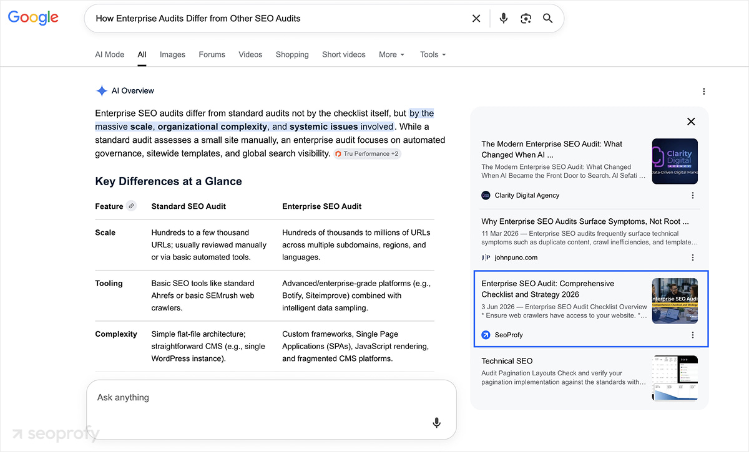Click the Clarity Digital Agency favicon
Viewport: 749px width, 452px height.
click(x=486, y=195)
